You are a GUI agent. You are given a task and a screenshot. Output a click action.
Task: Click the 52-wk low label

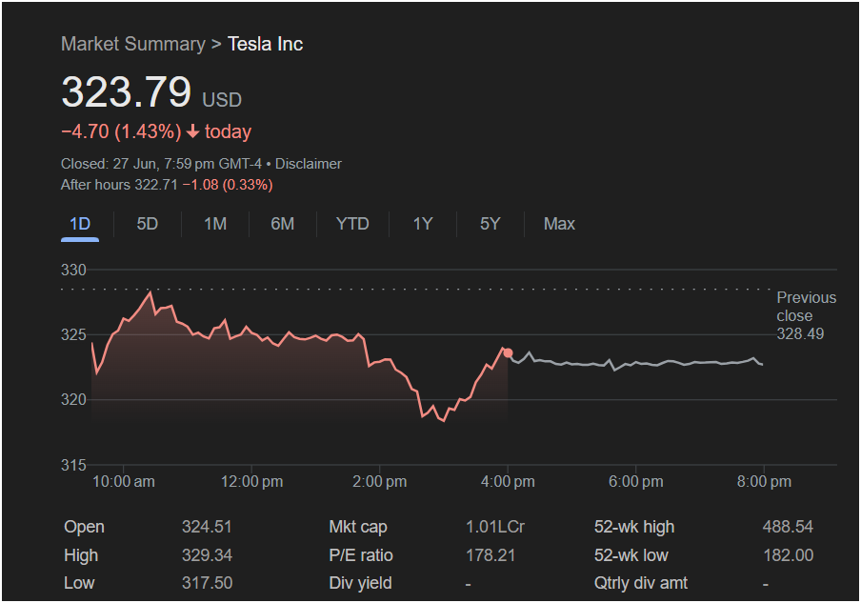pyautogui.click(x=631, y=555)
